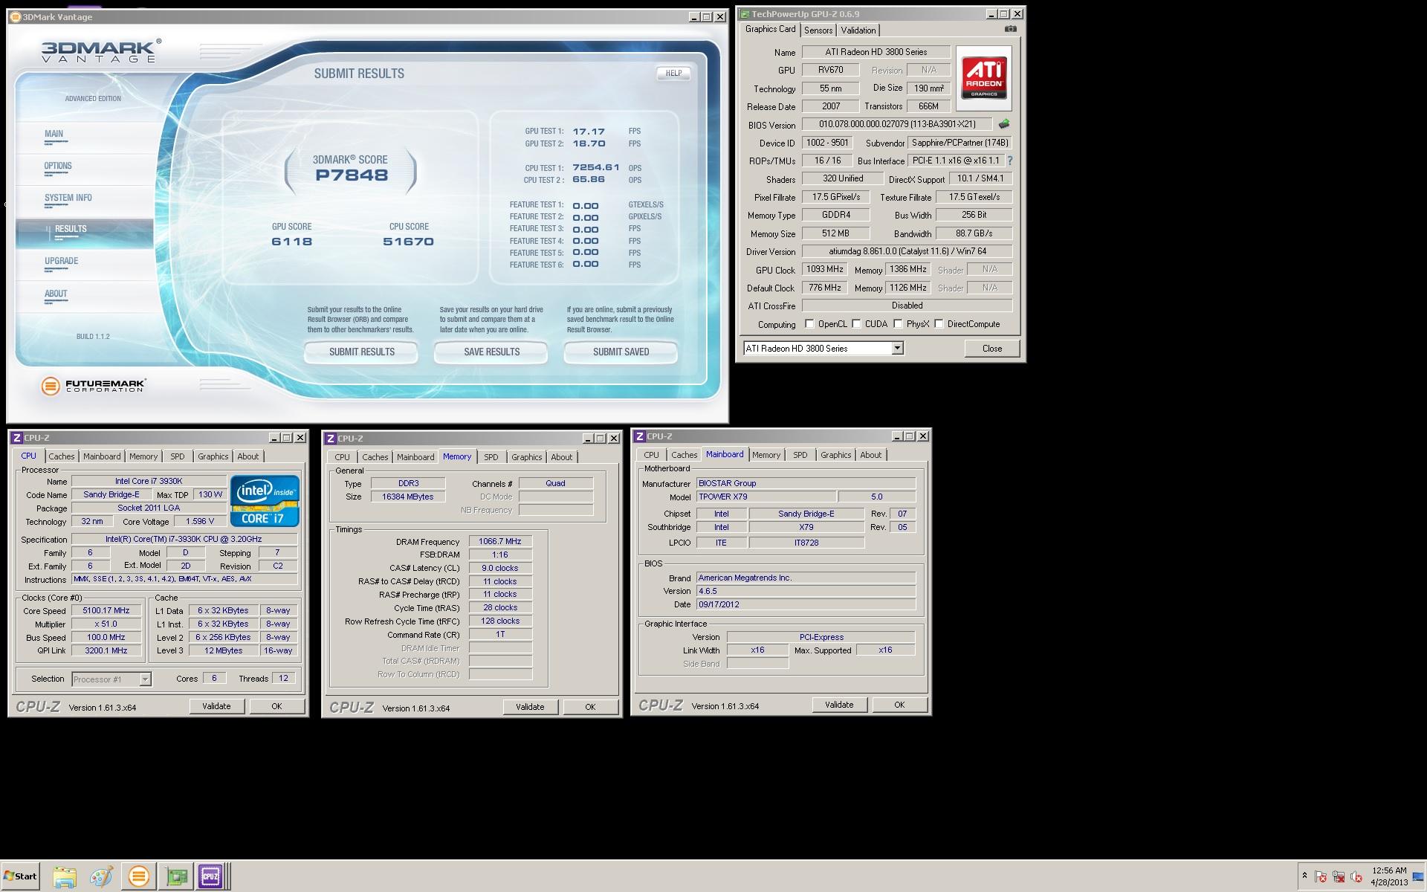The height and width of the screenshot is (892, 1427).
Task: Open the MAIN section in 3DMark Vantage
Action: (x=54, y=135)
